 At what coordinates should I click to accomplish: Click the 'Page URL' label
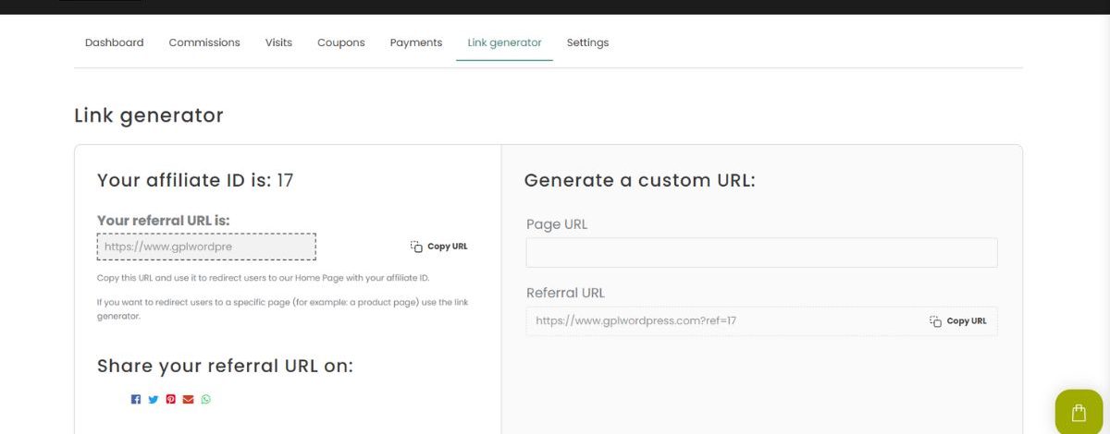pyautogui.click(x=557, y=224)
